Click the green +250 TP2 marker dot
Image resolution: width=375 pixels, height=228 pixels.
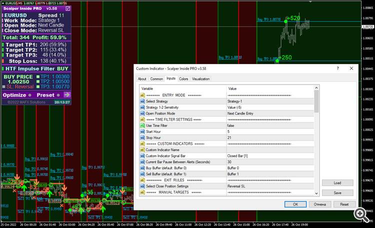click(277, 61)
